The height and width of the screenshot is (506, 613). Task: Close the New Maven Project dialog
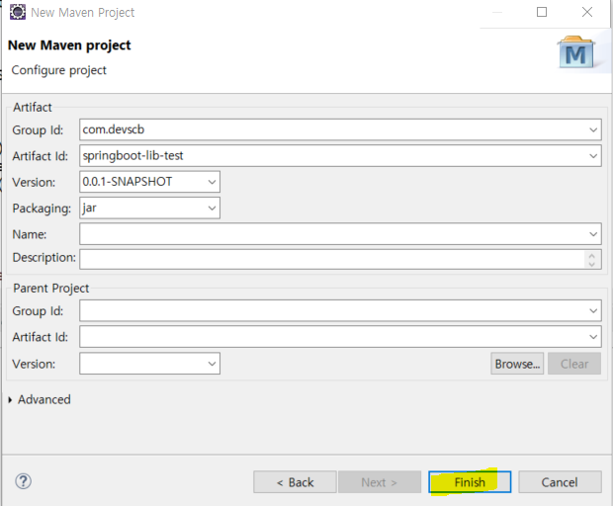pyautogui.click(x=587, y=12)
